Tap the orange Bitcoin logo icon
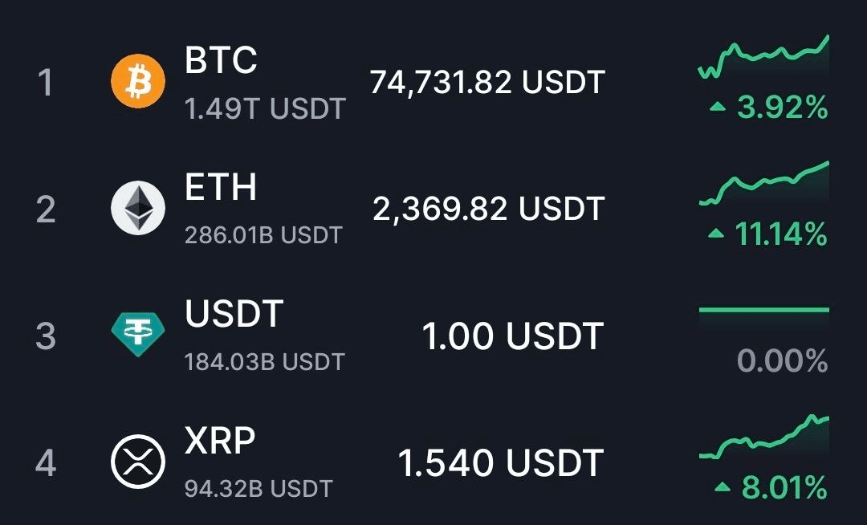The height and width of the screenshot is (525, 867). [137, 81]
